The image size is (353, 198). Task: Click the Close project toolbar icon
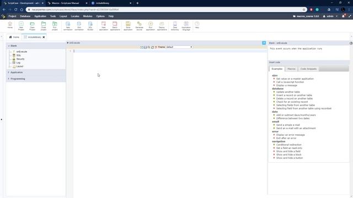(44, 26)
